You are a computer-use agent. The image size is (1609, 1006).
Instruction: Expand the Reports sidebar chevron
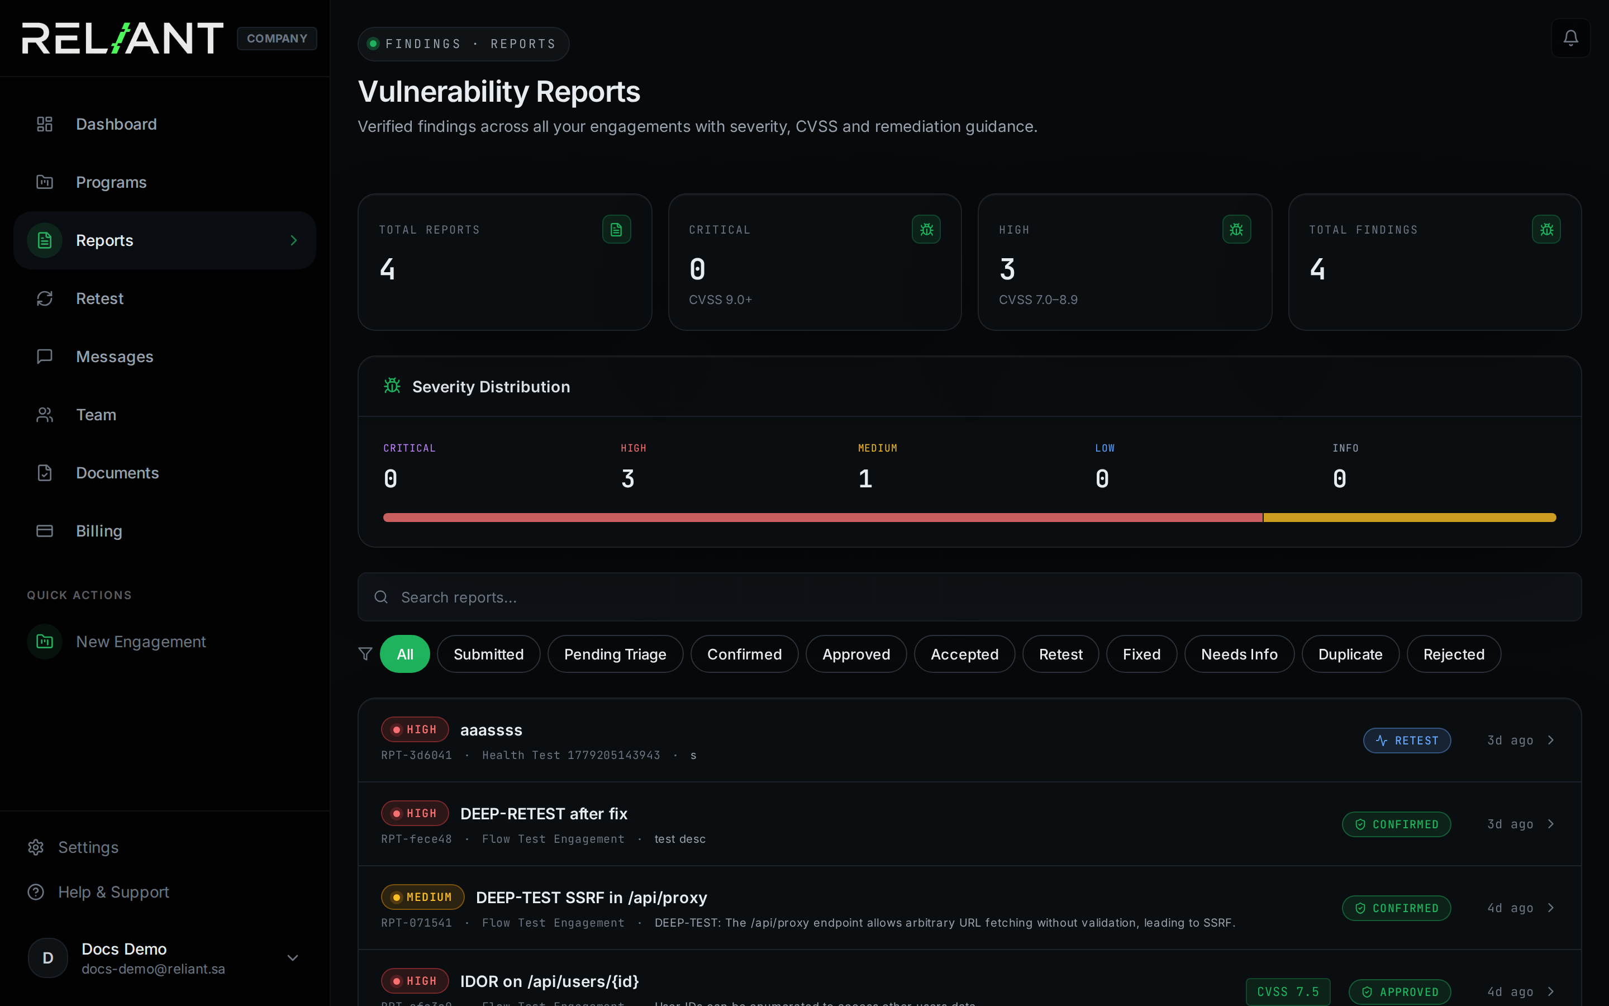293,240
